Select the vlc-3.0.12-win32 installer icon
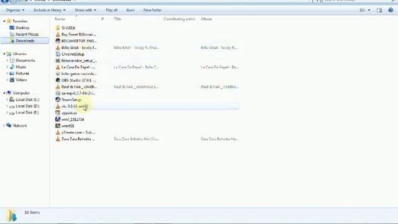The height and width of the screenshot is (224, 398). coord(58,106)
